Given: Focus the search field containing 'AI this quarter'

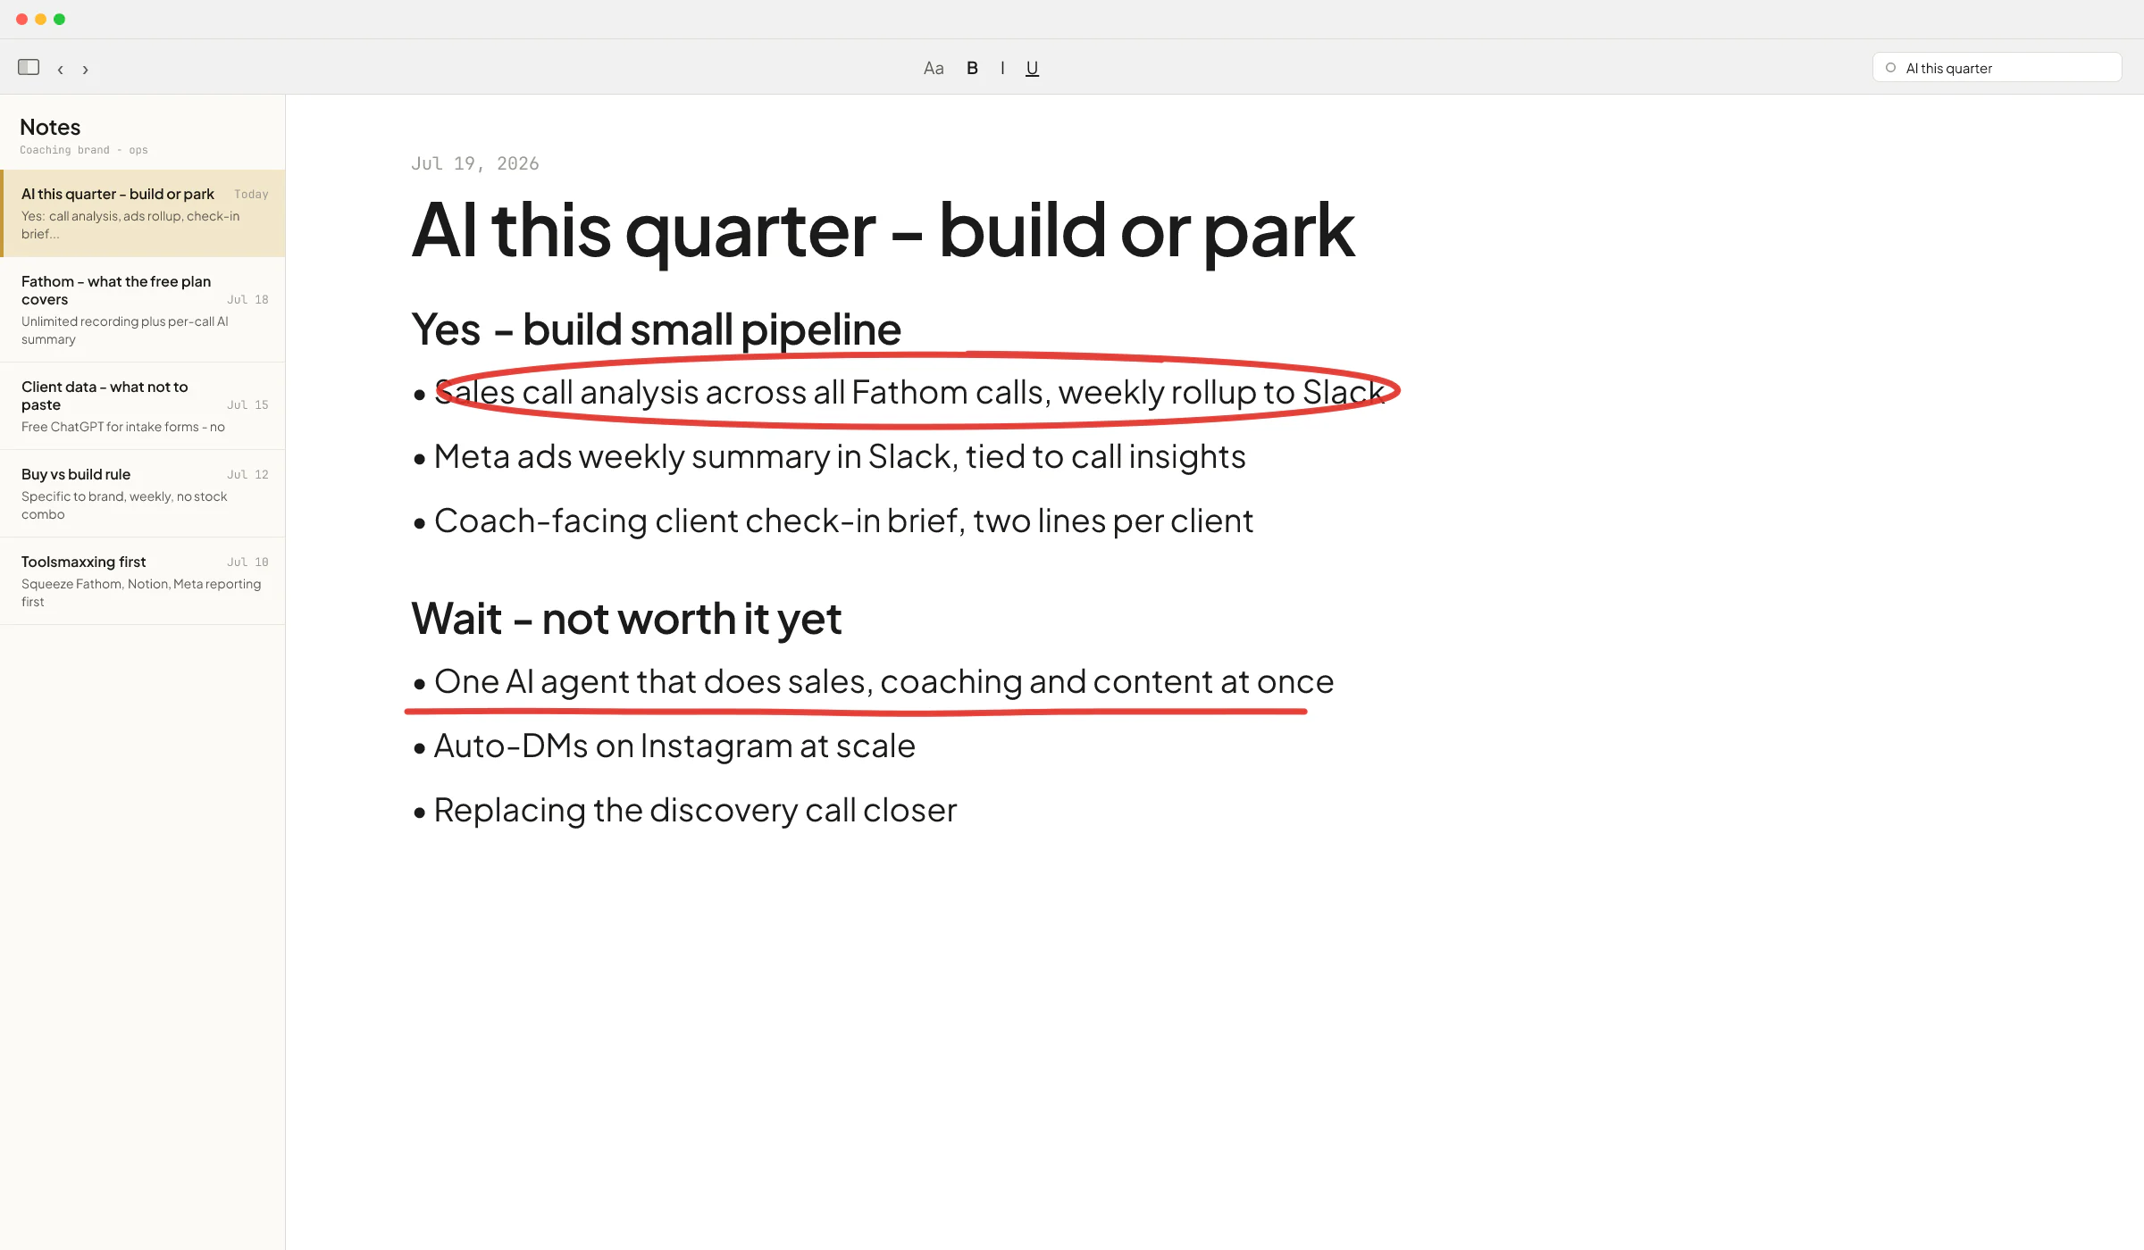Looking at the screenshot, I should 1997,68.
